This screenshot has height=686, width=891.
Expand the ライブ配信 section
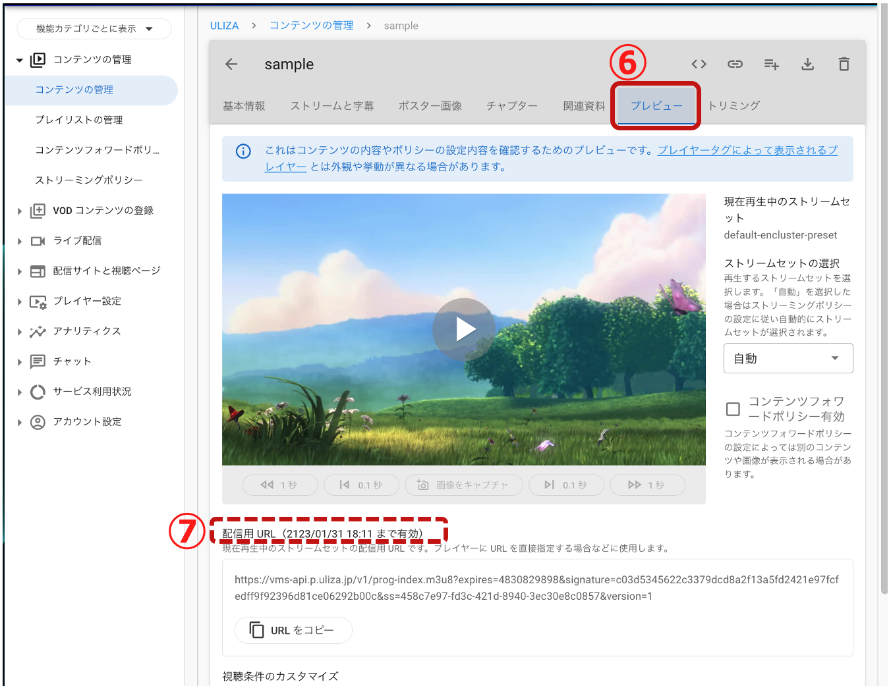20,242
